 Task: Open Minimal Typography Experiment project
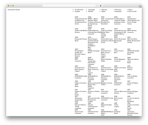92,61
